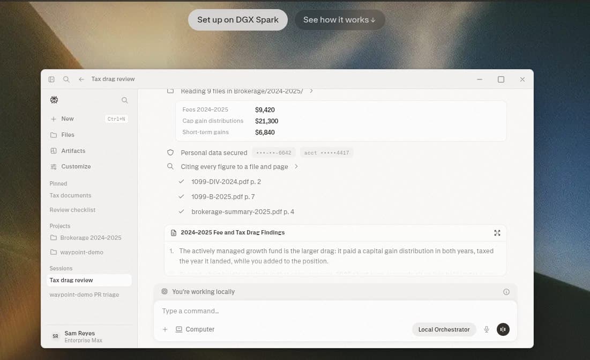
Task: Select the Tax drag review session
Action: coord(89,280)
